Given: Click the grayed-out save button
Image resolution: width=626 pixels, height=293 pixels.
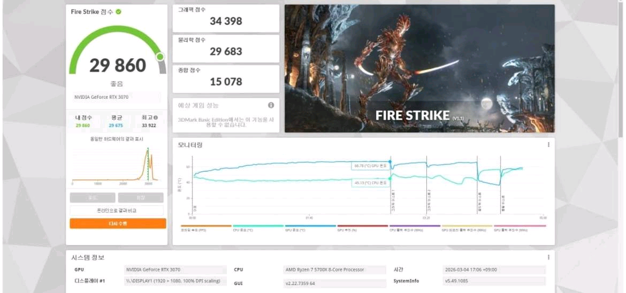Looking at the screenshot, I should (141, 197).
